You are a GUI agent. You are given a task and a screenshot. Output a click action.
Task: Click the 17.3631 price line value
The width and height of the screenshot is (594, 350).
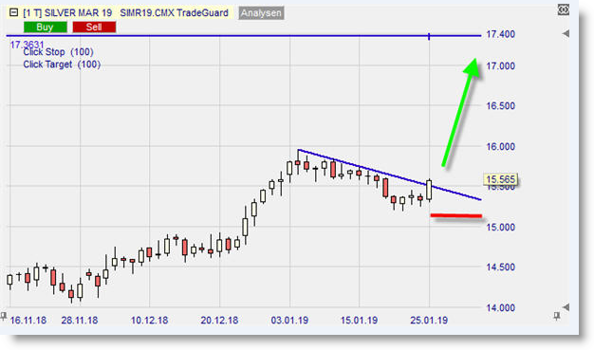click(x=27, y=45)
